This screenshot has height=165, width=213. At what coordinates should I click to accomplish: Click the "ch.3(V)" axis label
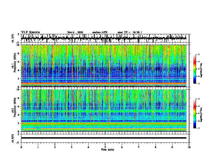[13, 138]
